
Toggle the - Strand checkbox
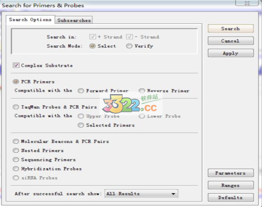[x=130, y=37]
